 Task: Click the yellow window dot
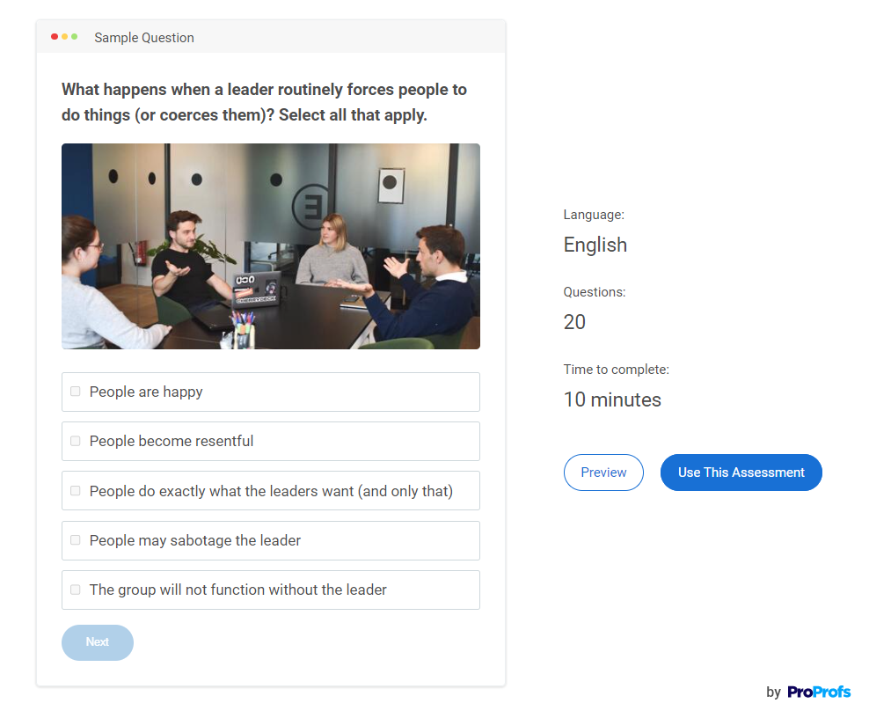(64, 37)
